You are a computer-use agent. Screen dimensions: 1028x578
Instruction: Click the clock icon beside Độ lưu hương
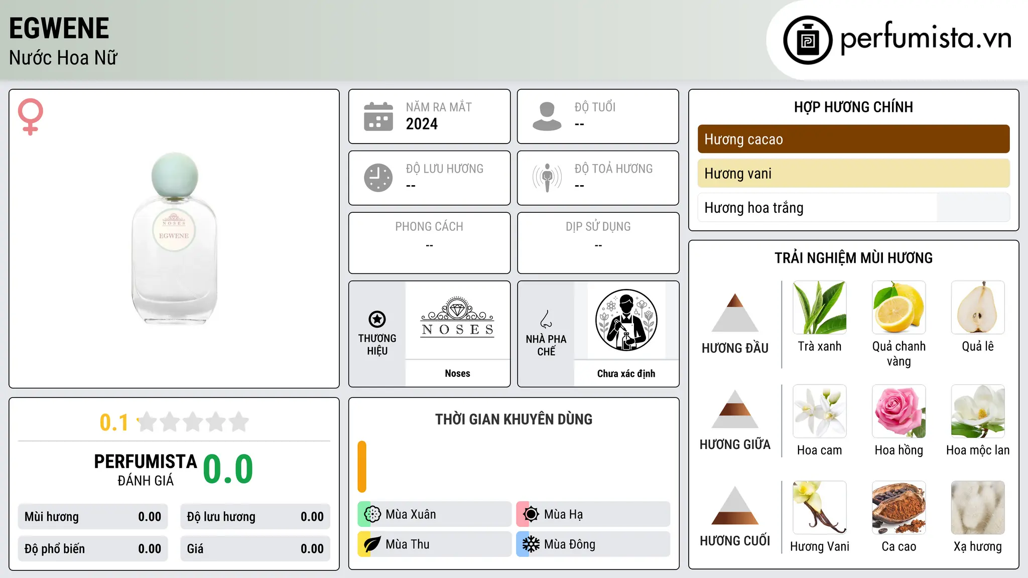pyautogui.click(x=378, y=178)
